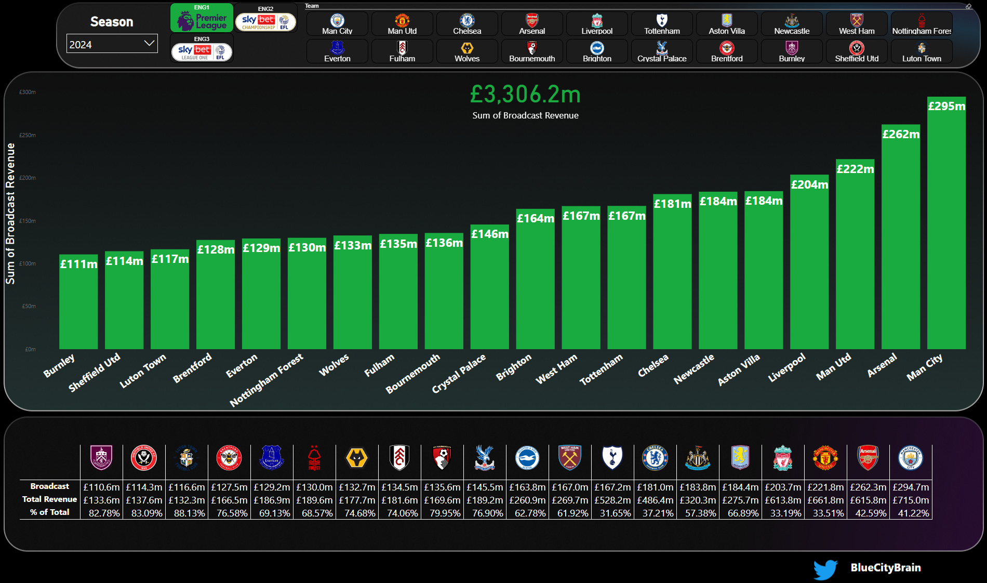The width and height of the screenshot is (987, 583).
Task: Select the Premier League ENG1 logo tile
Action: (202, 18)
